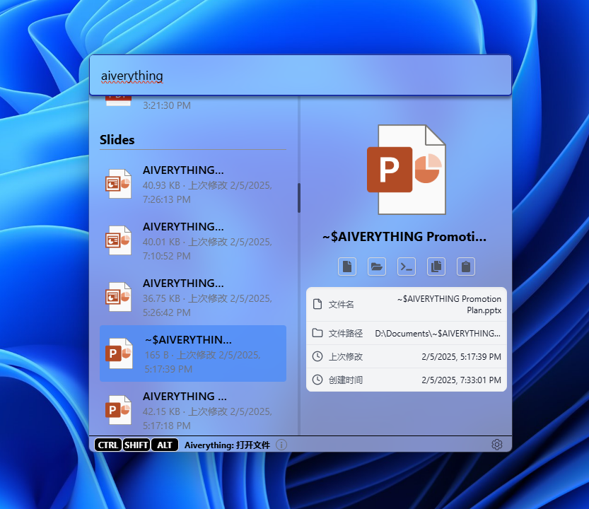Select the 40.93 KB AIVERYTHING slides result

pos(193,184)
